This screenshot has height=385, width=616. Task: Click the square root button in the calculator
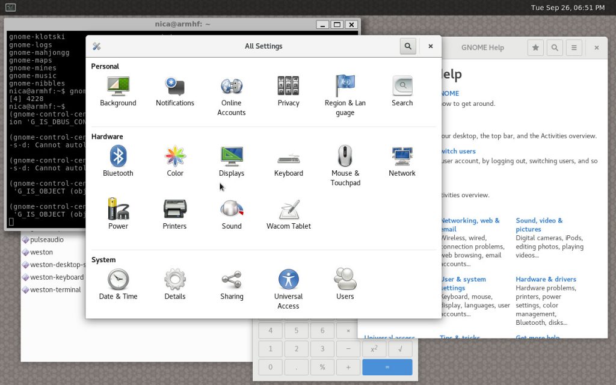400,348
